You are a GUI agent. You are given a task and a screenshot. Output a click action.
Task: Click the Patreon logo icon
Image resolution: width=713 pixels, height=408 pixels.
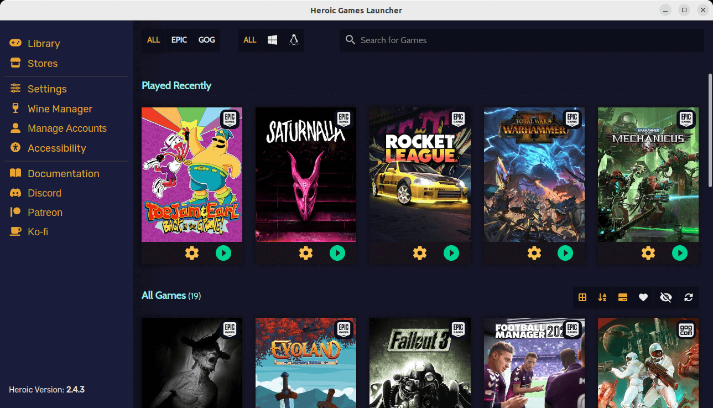pyautogui.click(x=15, y=212)
